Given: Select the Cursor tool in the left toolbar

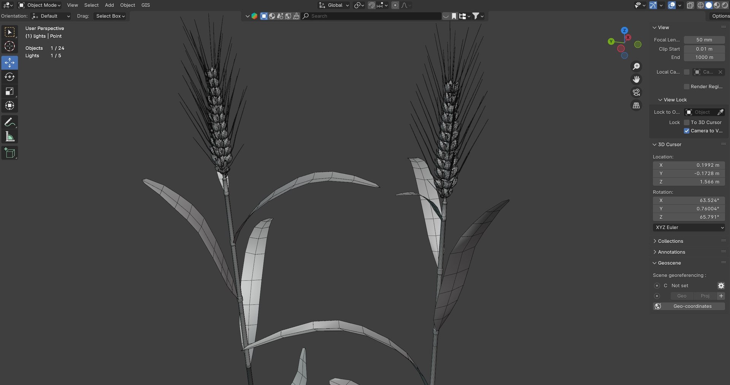Looking at the screenshot, I should coord(10,46).
